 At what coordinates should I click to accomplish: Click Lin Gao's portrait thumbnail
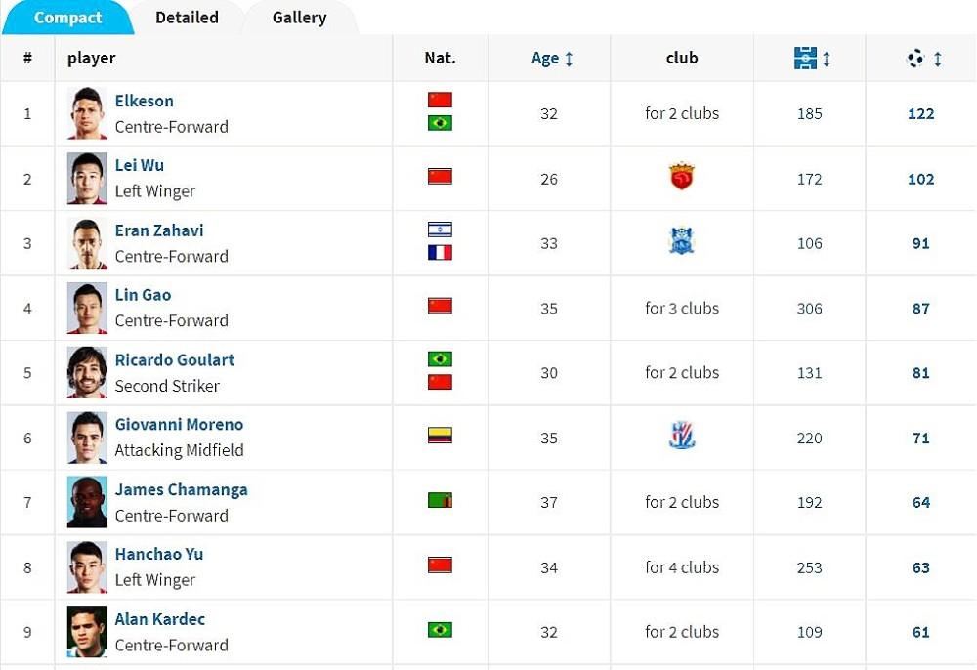coord(87,309)
